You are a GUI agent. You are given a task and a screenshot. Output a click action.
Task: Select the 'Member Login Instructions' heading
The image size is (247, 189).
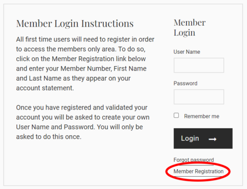pyautogui.click(x=75, y=24)
